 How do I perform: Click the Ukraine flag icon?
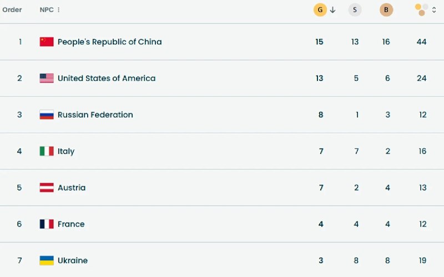click(x=47, y=260)
